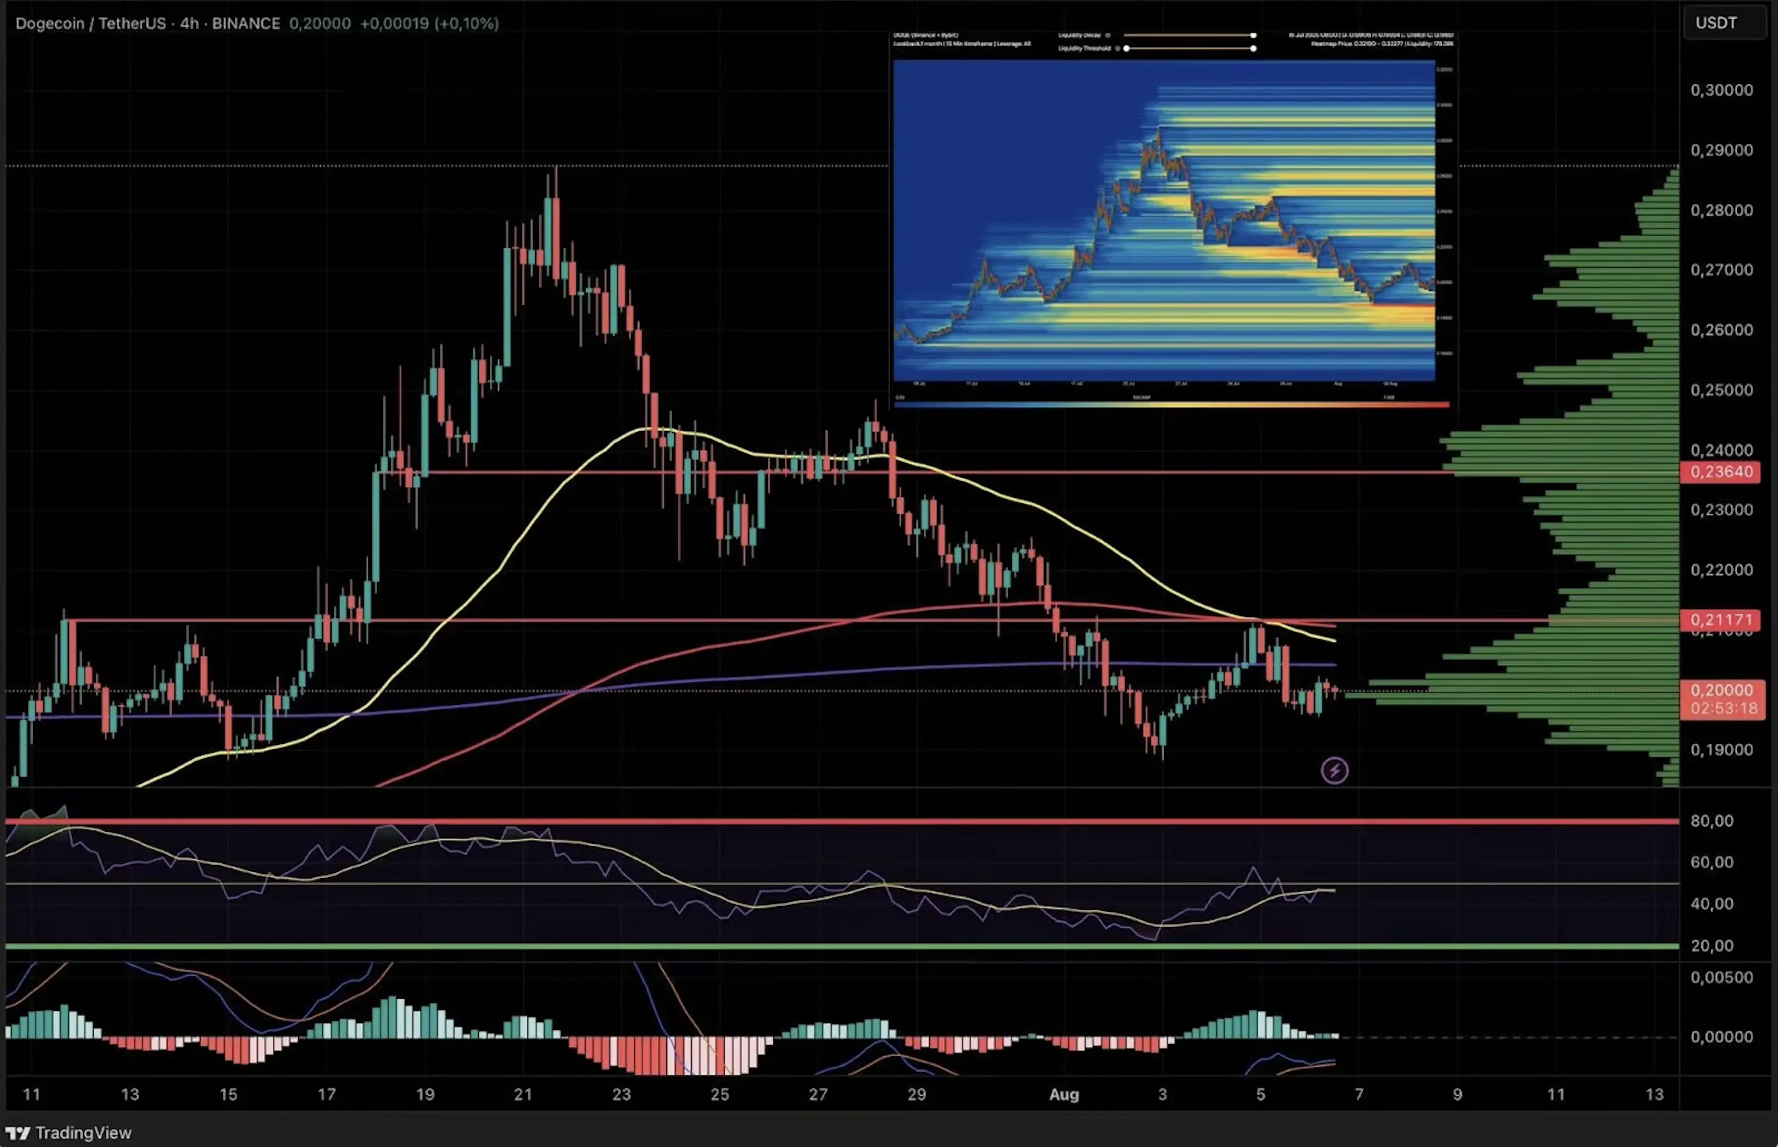Click the info icon beside Liquidity Threshold
The width and height of the screenshot is (1778, 1147).
(x=1118, y=48)
